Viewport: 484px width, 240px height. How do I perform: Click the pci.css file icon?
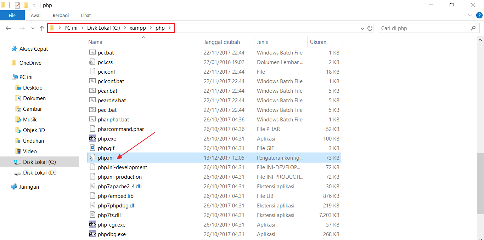point(92,62)
